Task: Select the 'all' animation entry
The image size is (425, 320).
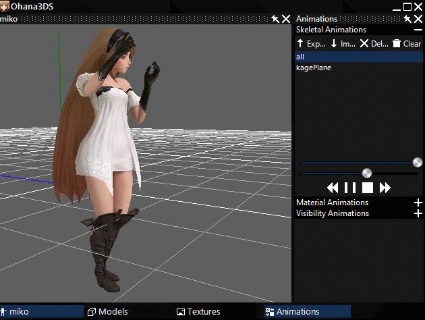Action: (x=359, y=57)
